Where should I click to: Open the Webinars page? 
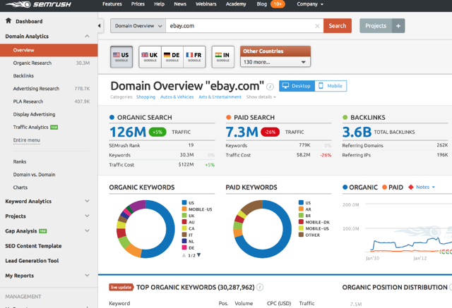206,4
